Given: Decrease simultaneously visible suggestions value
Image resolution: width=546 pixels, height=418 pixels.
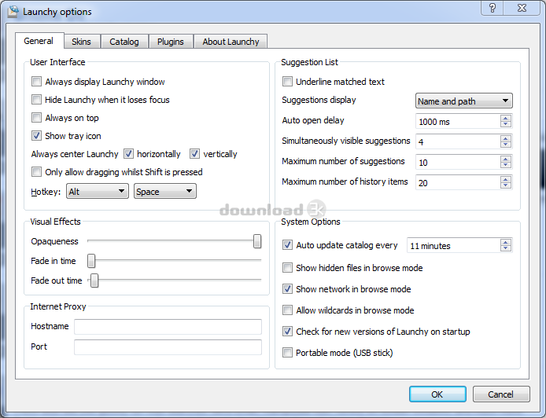Looking at the screenshot, I should pyautogui.click(x=506, y=145).
